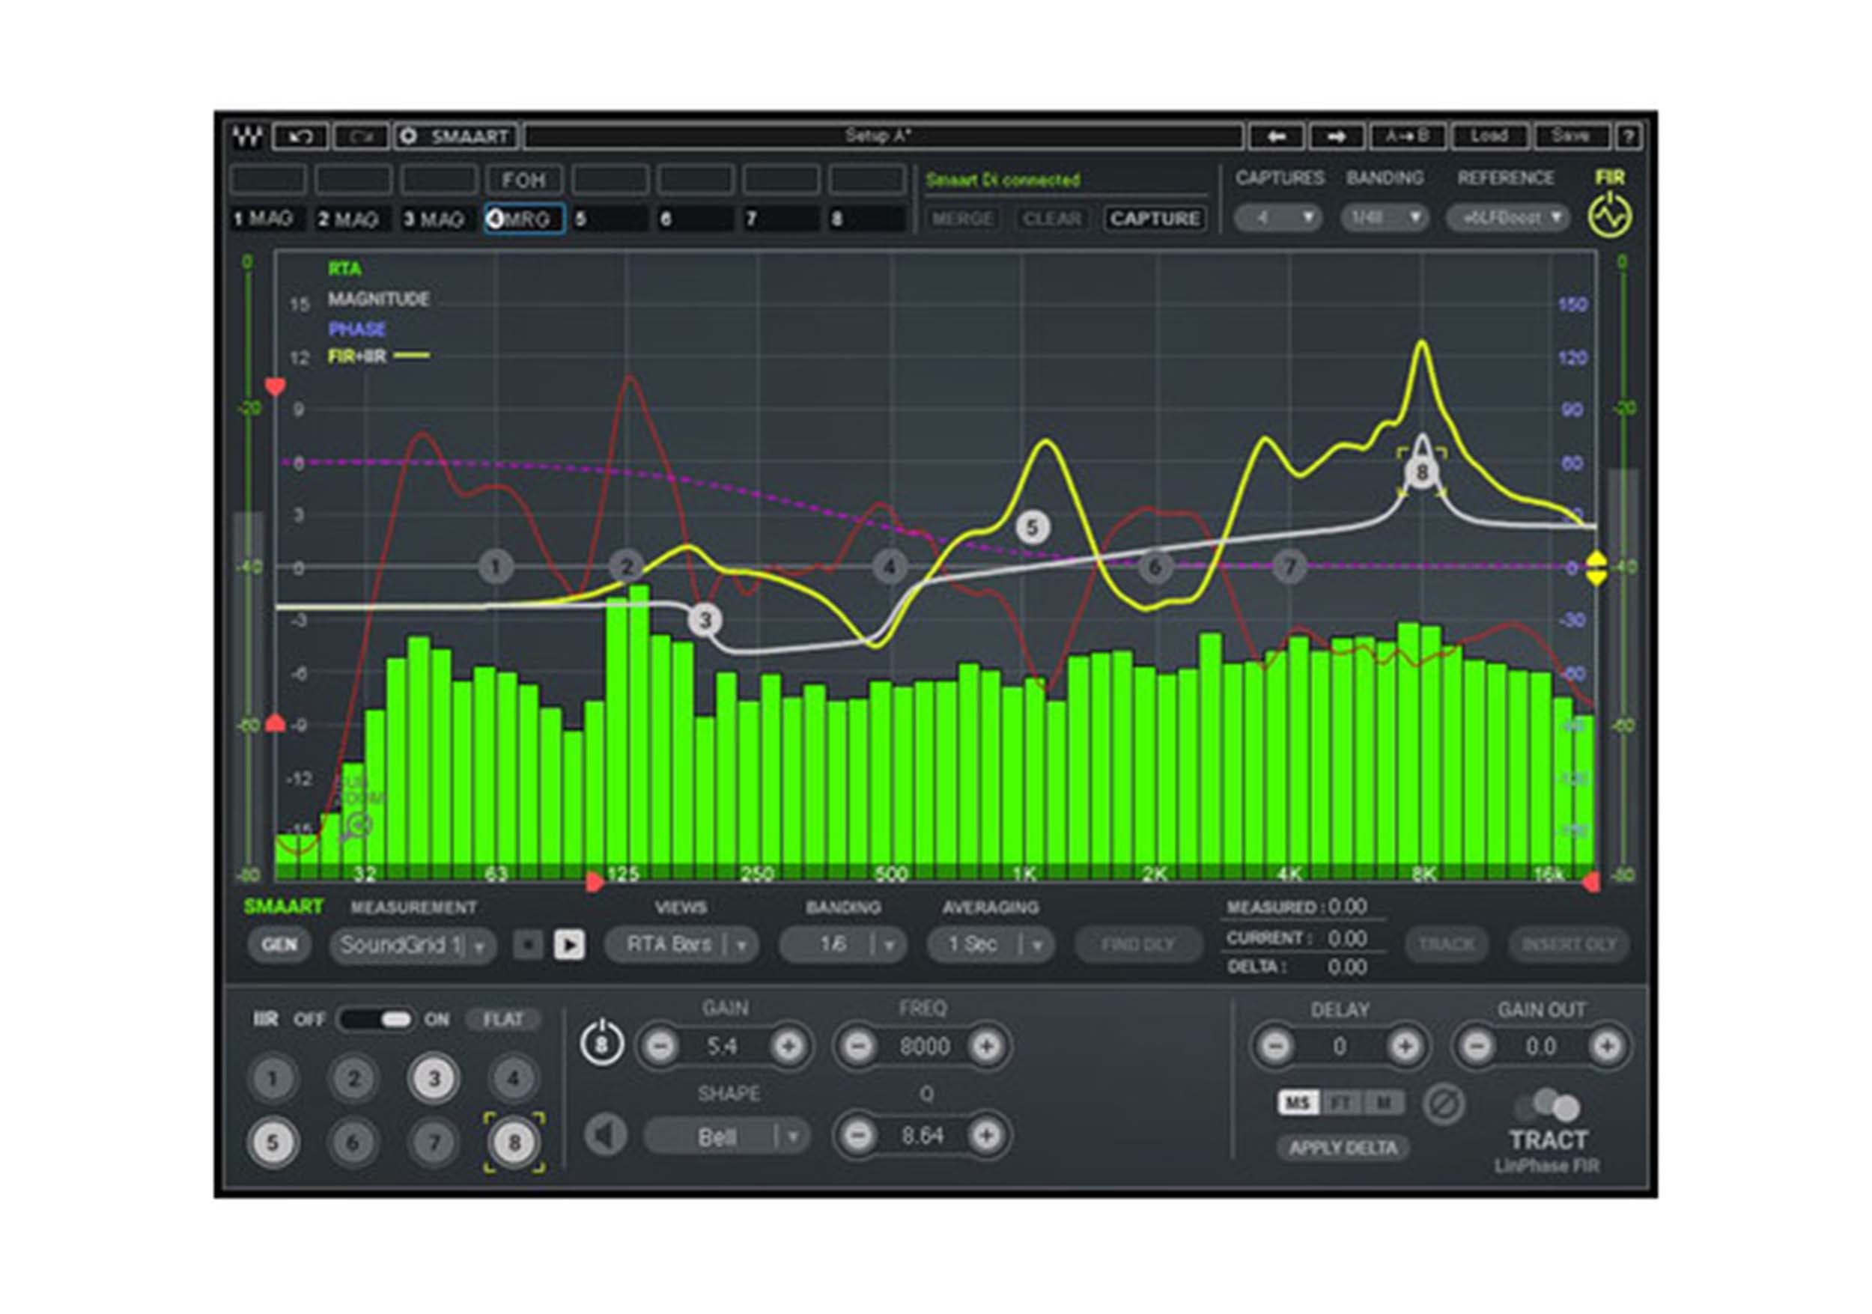Screen dimensions: 1872x1314
Task: Increase band frequency with plus button
Action: tap(987, 1046)
